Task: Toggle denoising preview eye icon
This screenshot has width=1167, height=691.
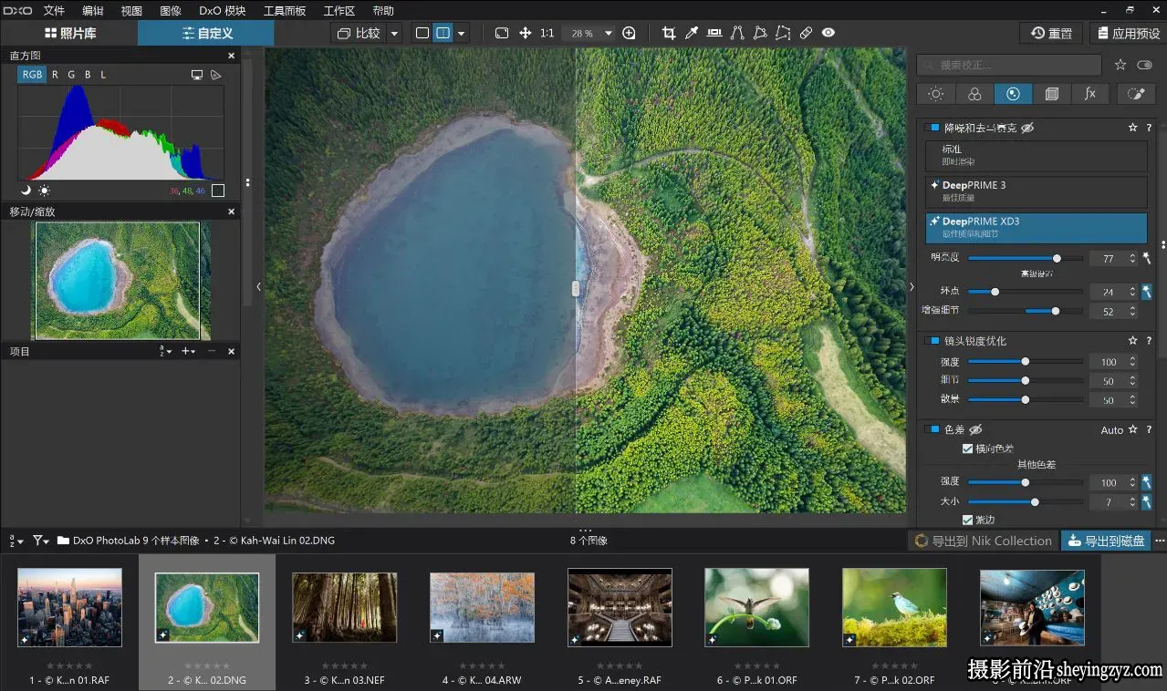Action: coord(1027,129)
